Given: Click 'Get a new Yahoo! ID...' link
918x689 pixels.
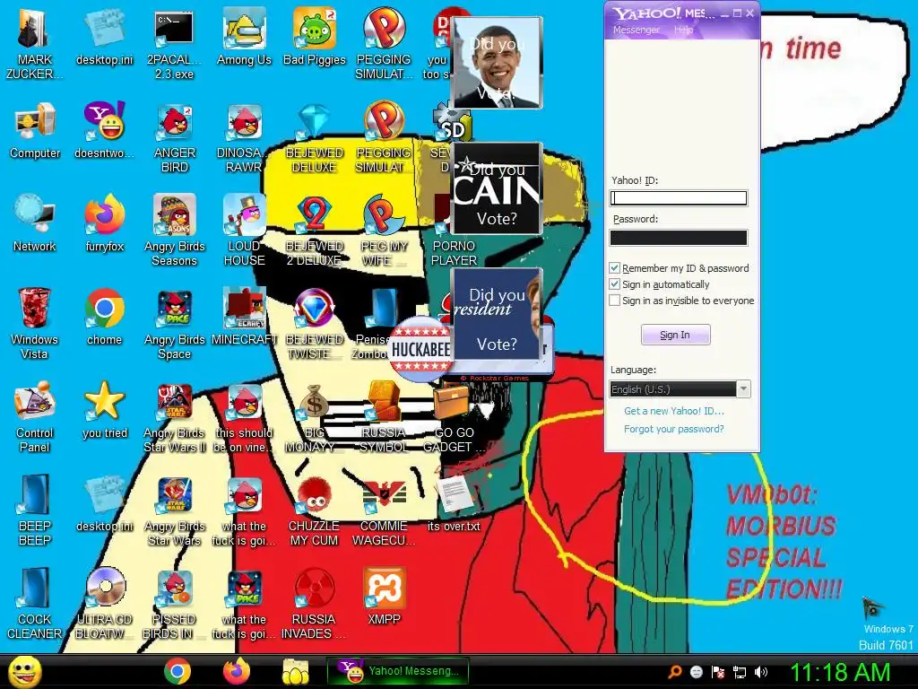Looking at the screenshot, I should 674,411.
